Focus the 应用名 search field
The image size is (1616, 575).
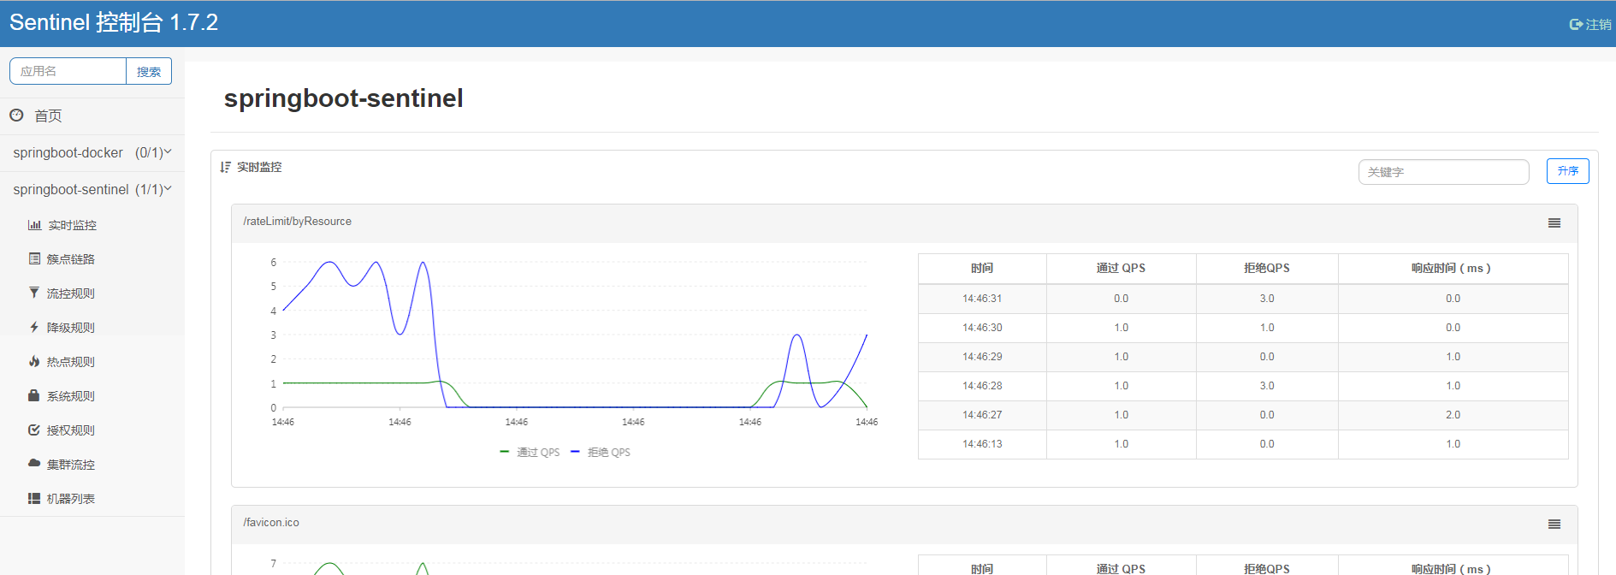[68, 71]
